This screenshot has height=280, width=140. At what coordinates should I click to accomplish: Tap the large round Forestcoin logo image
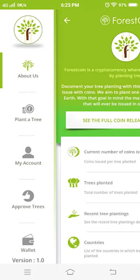(x=126, y=47)
